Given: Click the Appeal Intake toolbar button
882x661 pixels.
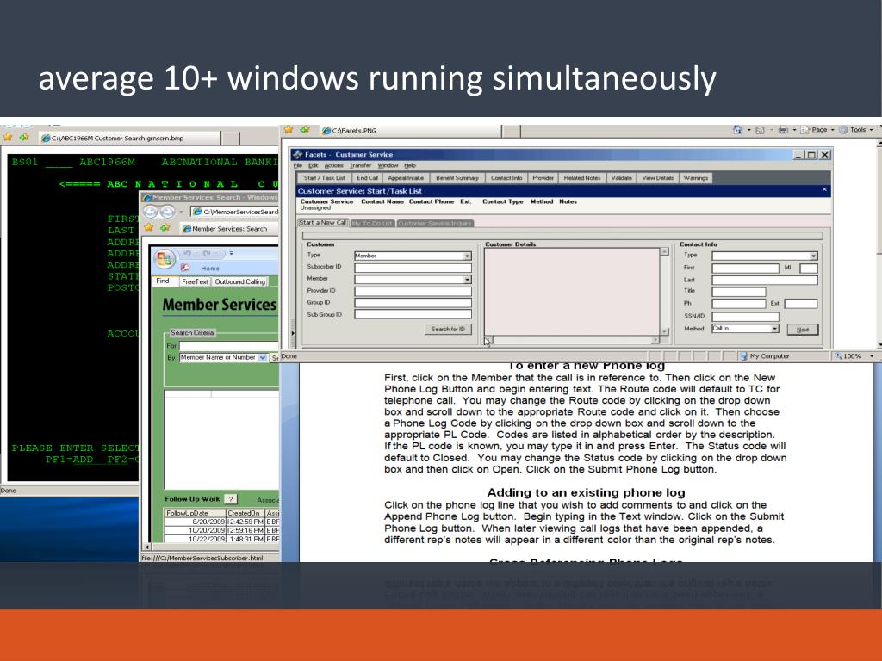Looking at the screenshot, I should pos(406,177).
